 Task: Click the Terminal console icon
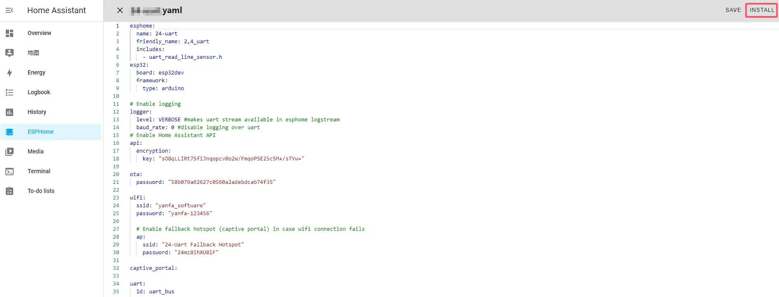coord(9,172)
